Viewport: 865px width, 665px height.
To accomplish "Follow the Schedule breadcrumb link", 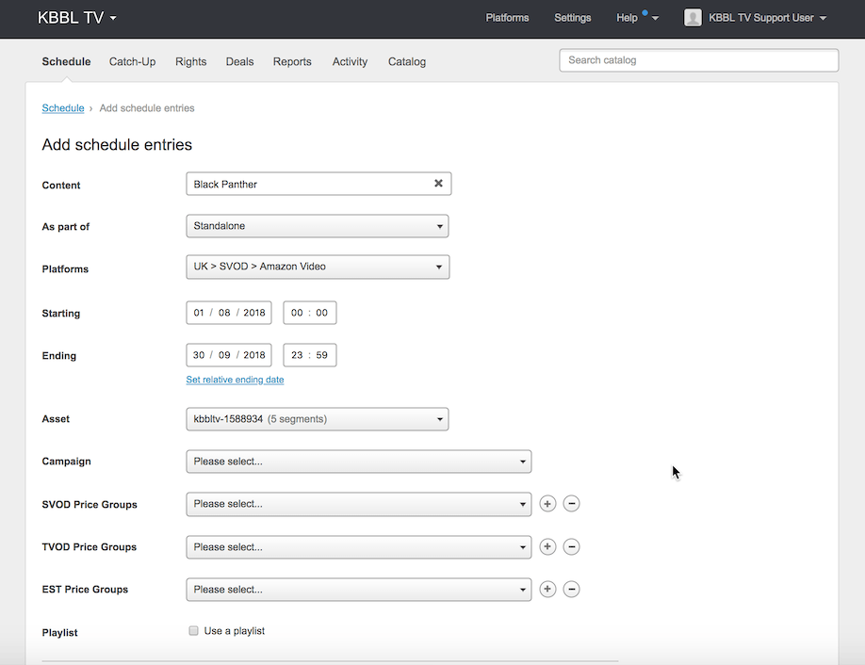I will point(63,108).
